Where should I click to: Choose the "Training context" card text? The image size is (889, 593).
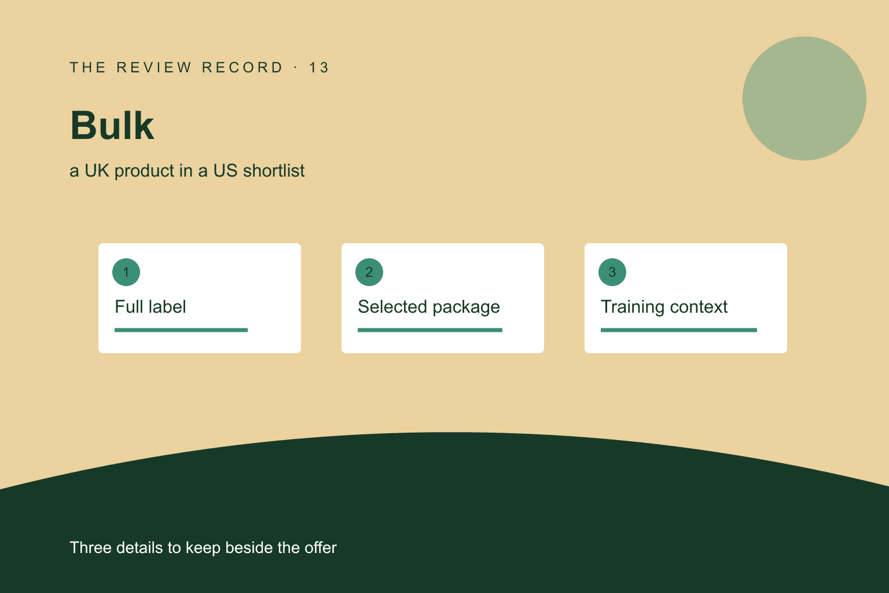tap(664, 307)
